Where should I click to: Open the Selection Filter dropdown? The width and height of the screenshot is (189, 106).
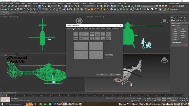(x=21, y=6)
